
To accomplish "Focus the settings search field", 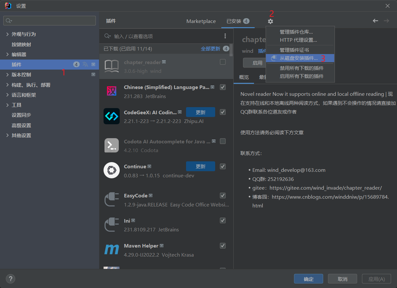I will pyautogui.click(x=50, y=21).
